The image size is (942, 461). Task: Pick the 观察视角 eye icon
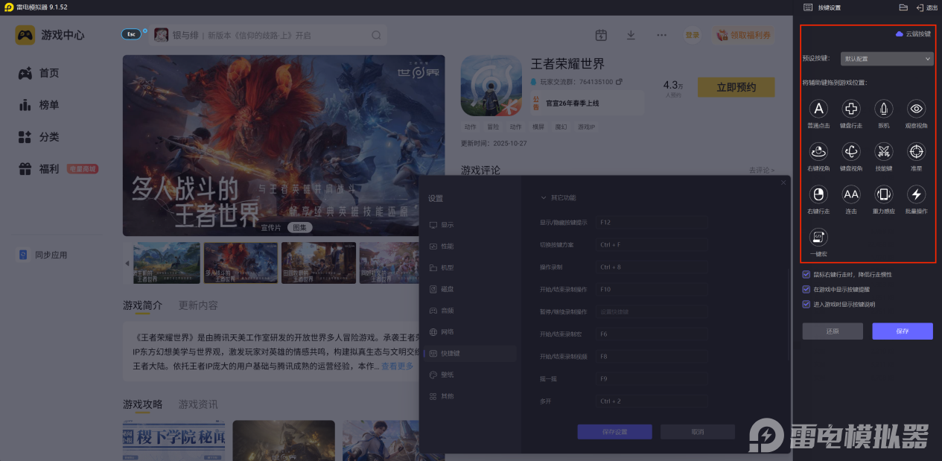coord(916,109)
